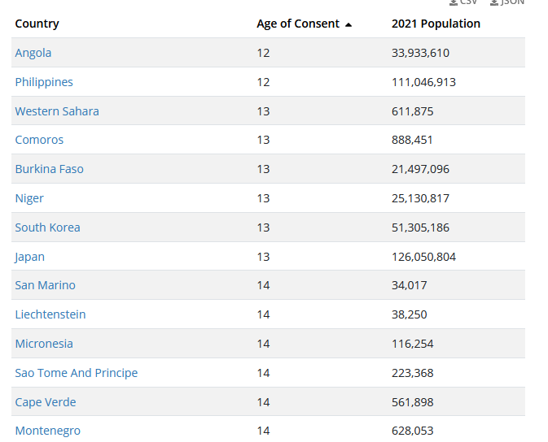Click the 2021 Population column header
Screen dimensions: 548x442
pos(436,24)
